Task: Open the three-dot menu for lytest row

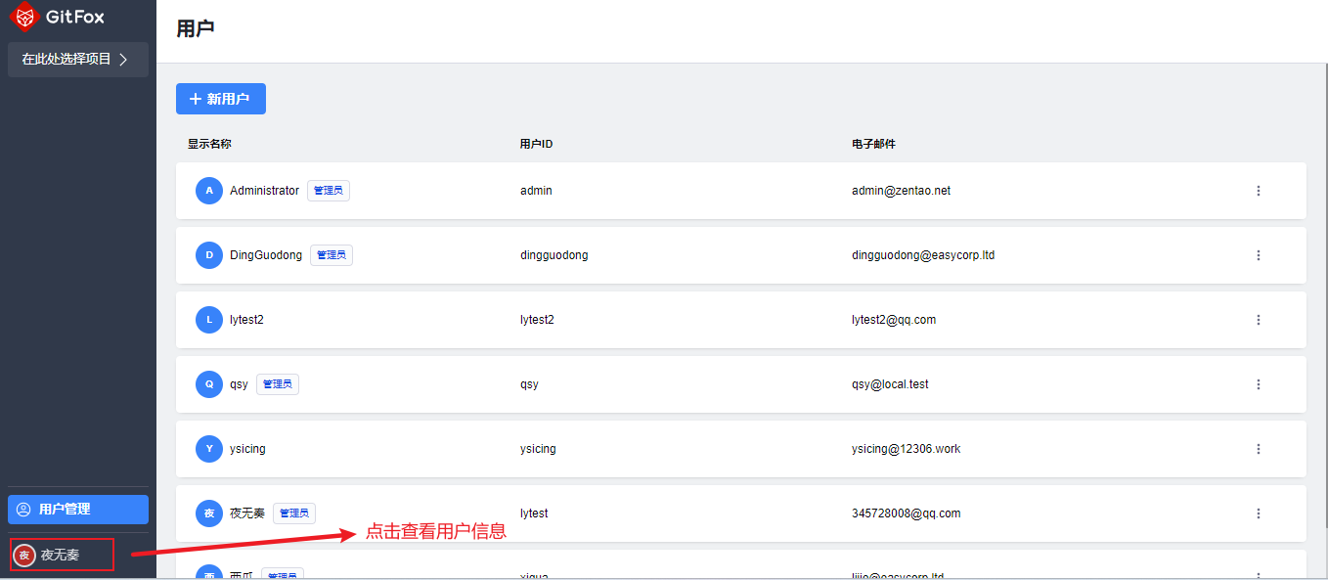Action: pos(1259,513)
